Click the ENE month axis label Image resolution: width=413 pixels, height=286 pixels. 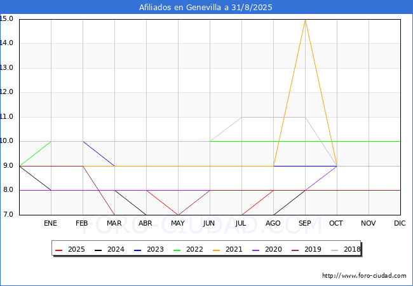click(51, 224)
